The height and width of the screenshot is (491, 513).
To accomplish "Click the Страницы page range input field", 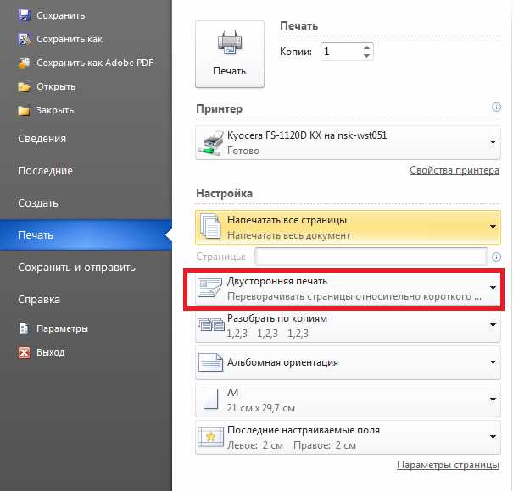I will (370, 256).
